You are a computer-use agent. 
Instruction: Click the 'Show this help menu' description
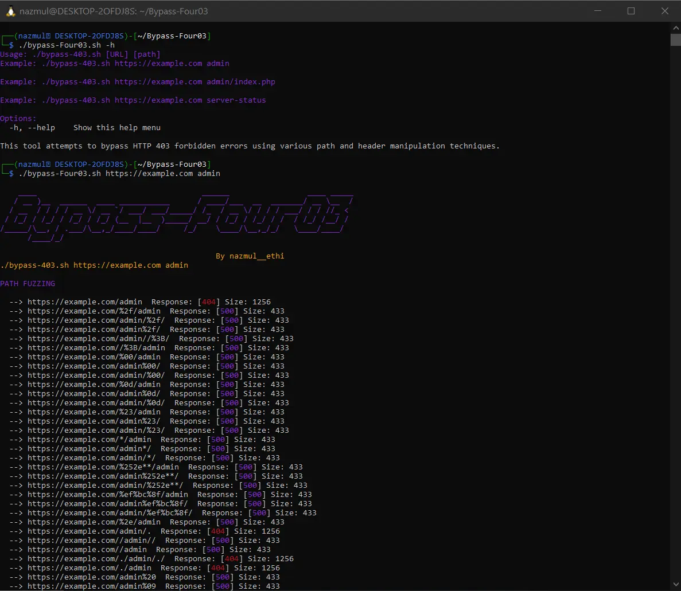pyautogui.click(x=117, y=128)
